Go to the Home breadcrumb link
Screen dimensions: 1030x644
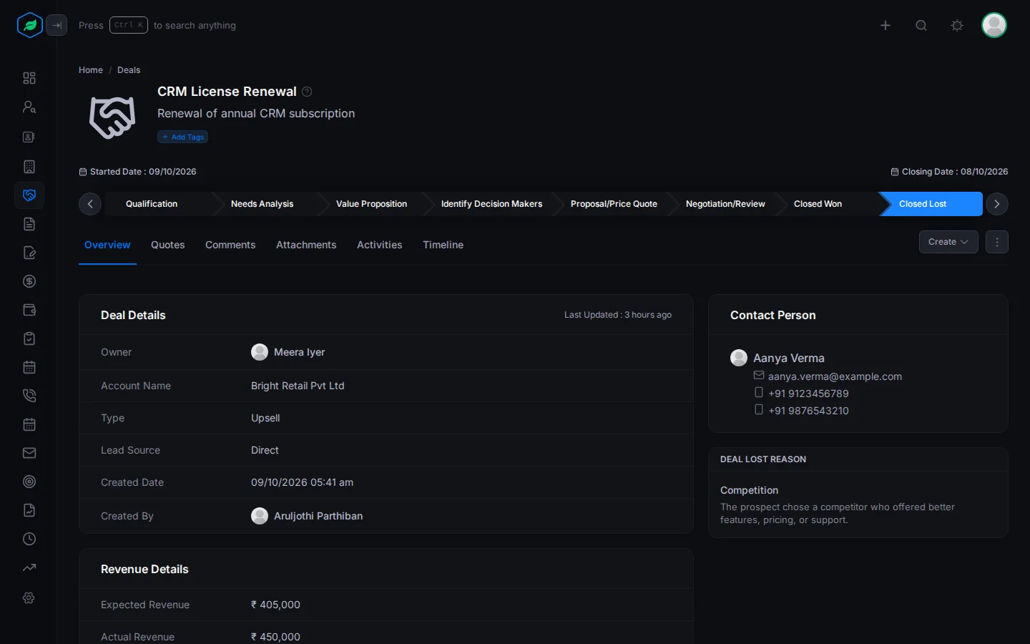(91, 70)
